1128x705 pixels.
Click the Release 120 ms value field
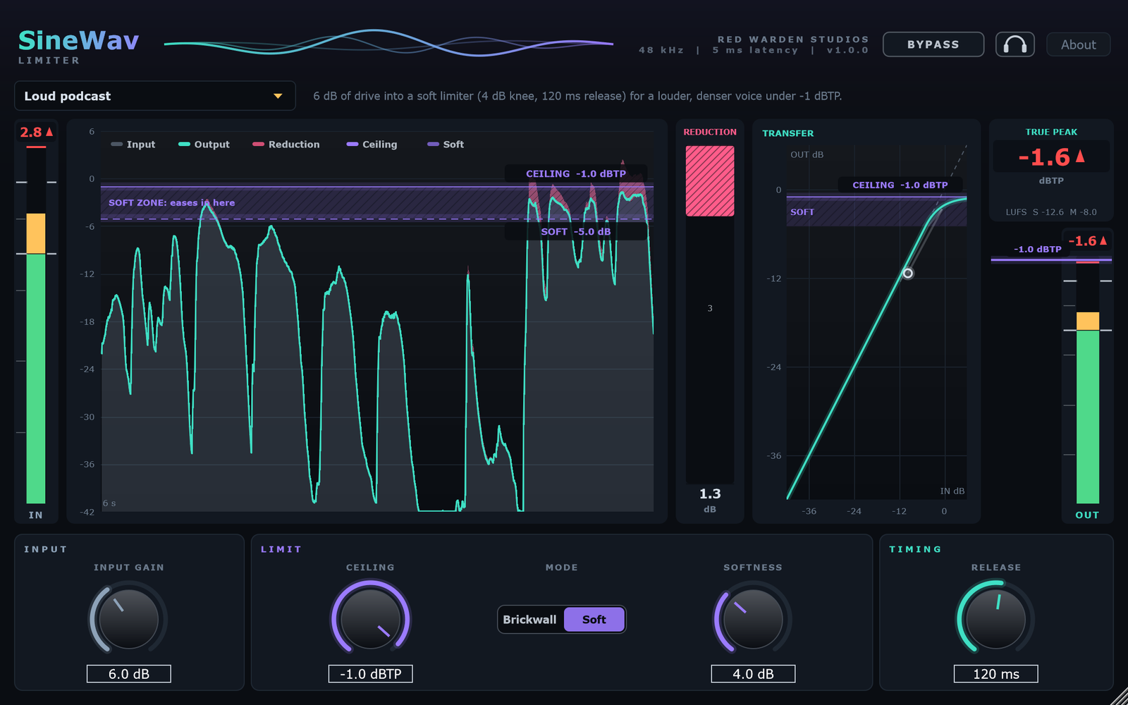(x=995, y=674)
